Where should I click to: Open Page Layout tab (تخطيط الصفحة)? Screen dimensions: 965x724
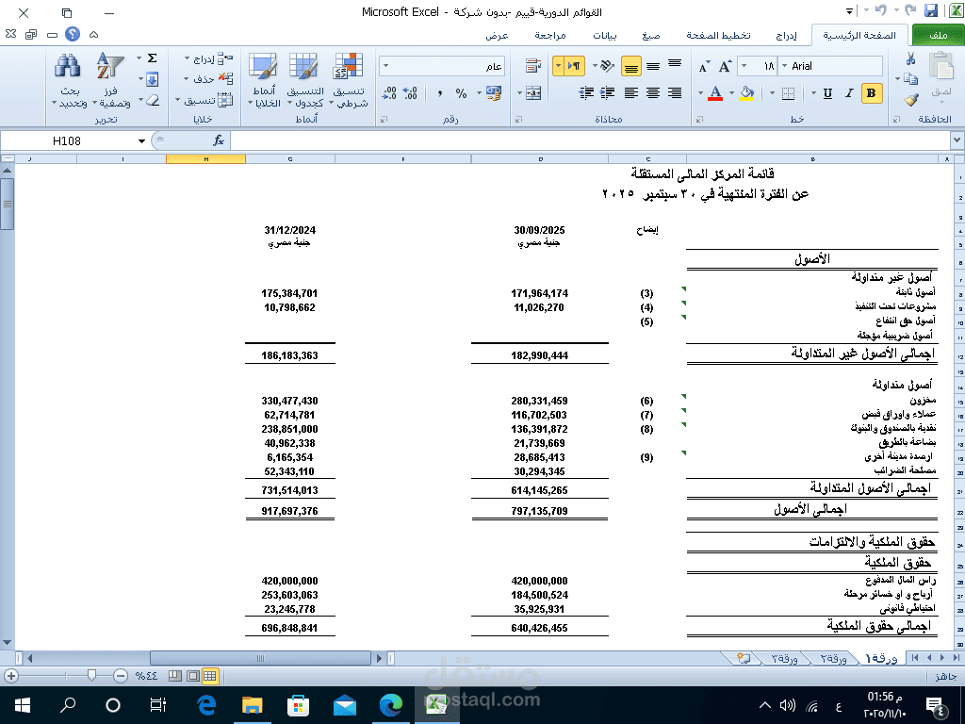(x=718, y=36)
